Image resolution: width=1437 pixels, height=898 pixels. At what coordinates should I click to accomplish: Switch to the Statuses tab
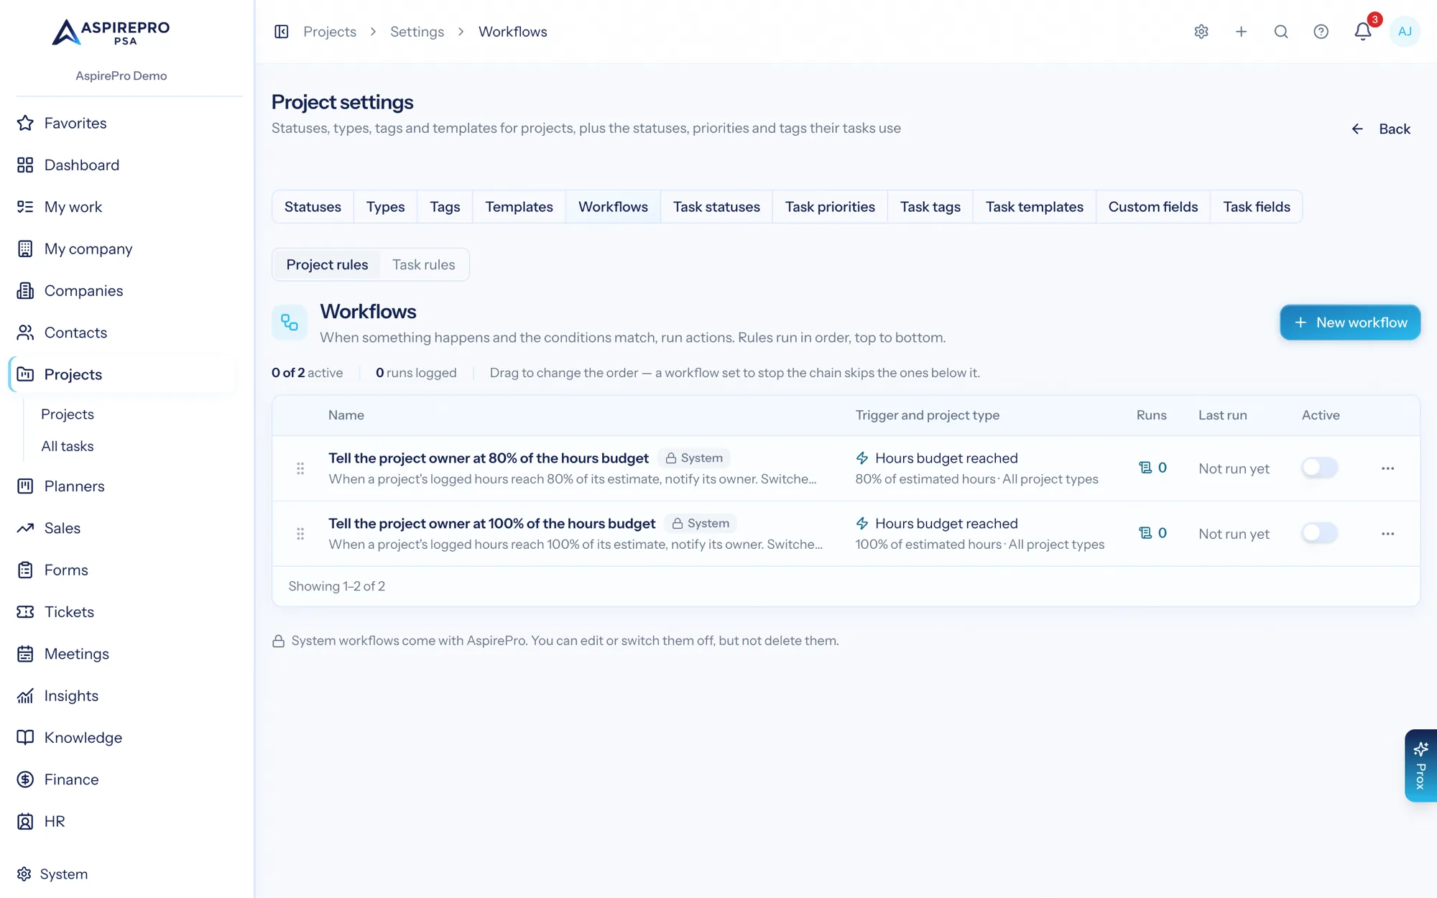tap(313, 207)
